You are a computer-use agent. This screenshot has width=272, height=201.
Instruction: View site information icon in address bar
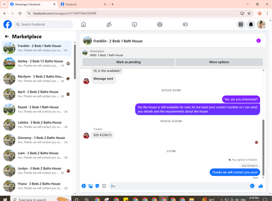(x=29, y=13)
